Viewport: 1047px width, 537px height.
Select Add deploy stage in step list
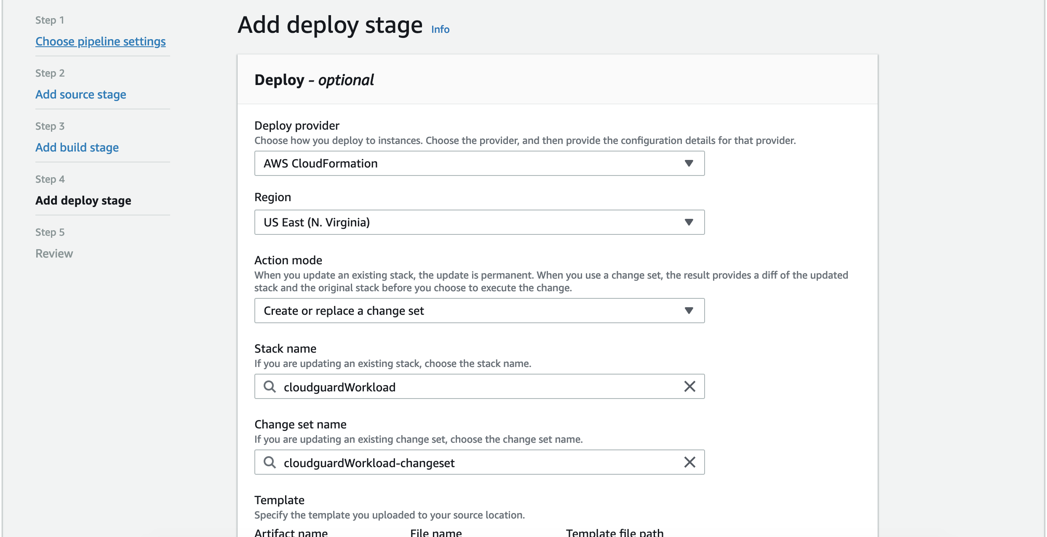point(83,200)
